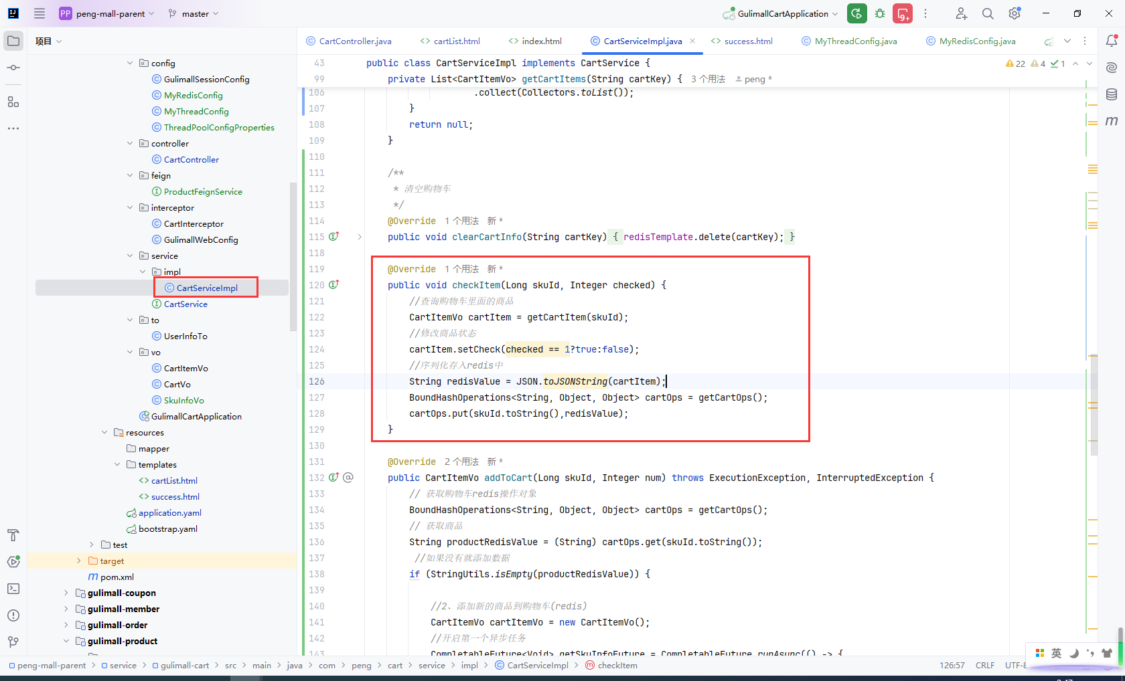The image size is (1125, 681).
Task: Change CRLF line separator setting
Action: [985, 665]
